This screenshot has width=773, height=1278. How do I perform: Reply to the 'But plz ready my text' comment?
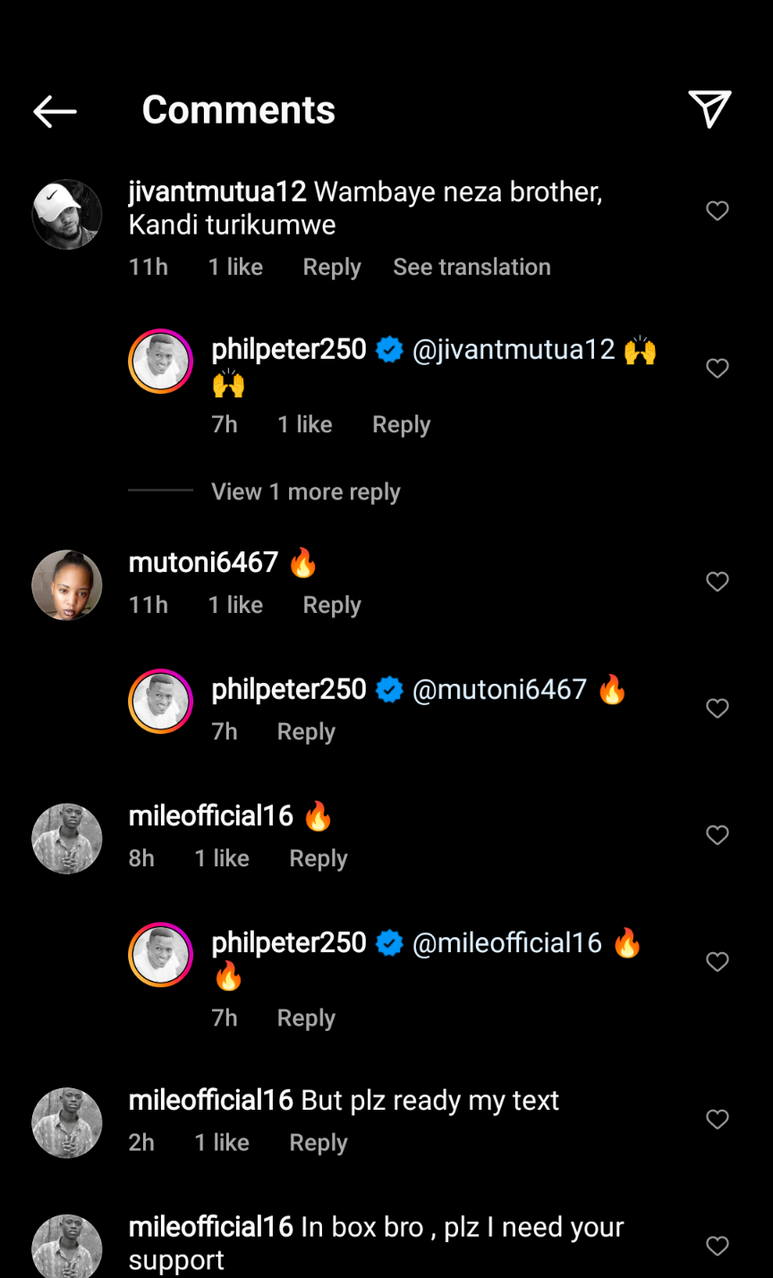tap(318, 1143)
